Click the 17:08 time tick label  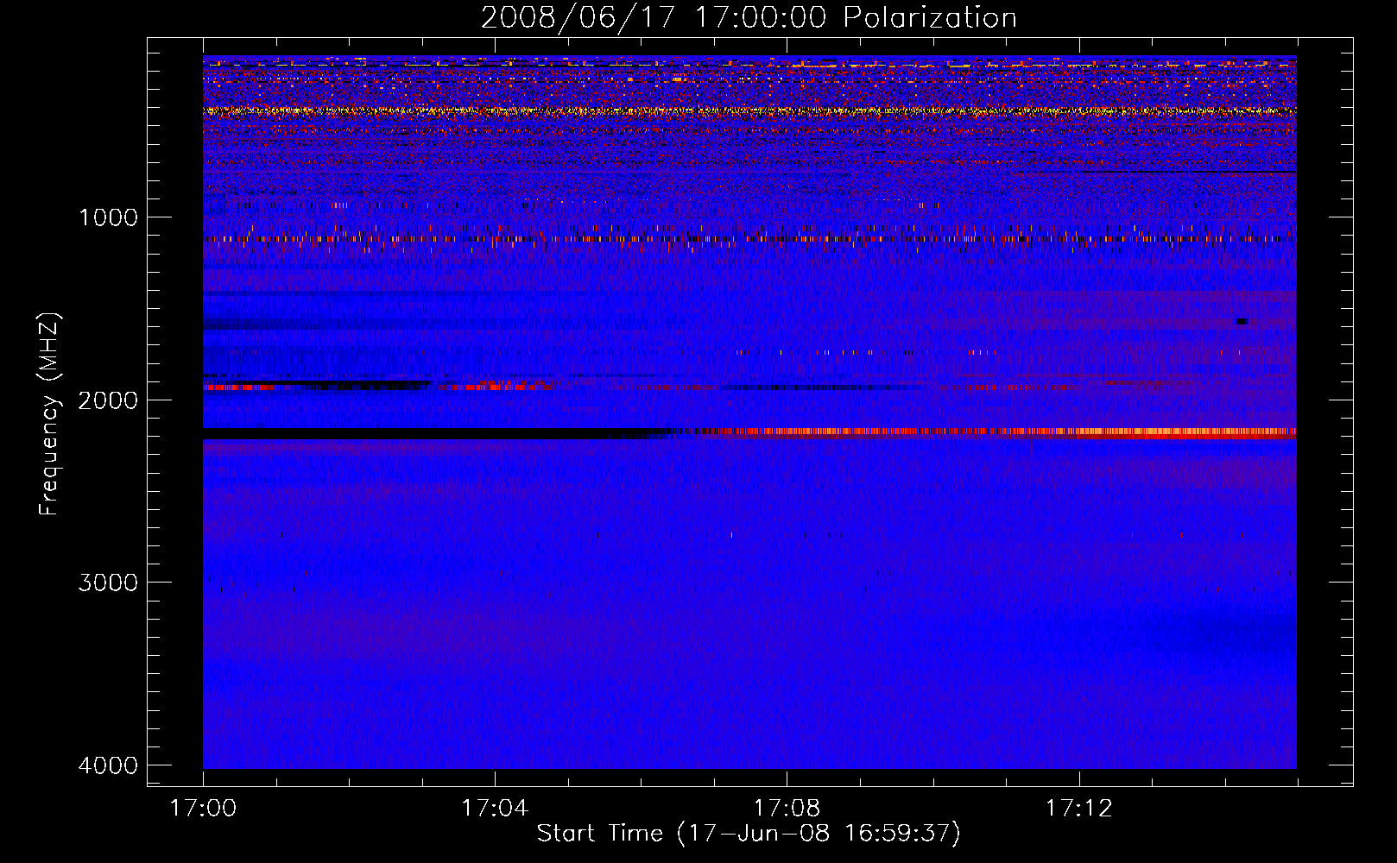click(787, 809)
